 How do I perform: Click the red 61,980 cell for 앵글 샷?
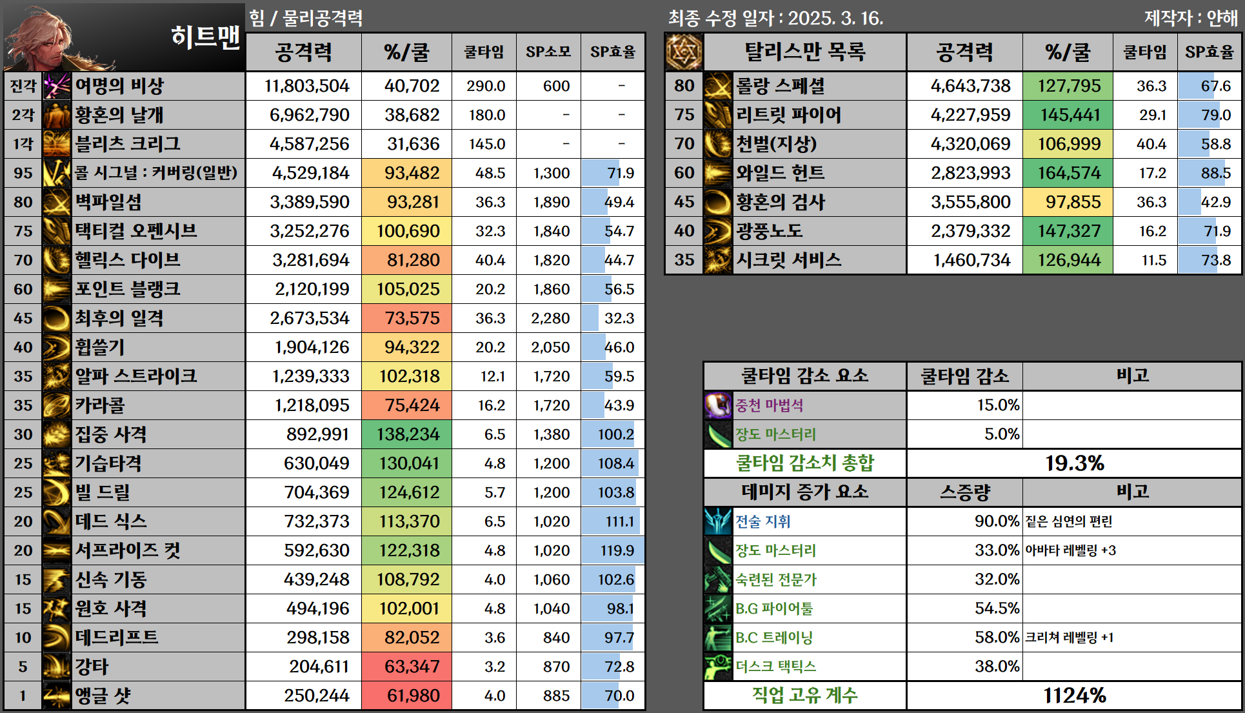[x=407, y=696]
